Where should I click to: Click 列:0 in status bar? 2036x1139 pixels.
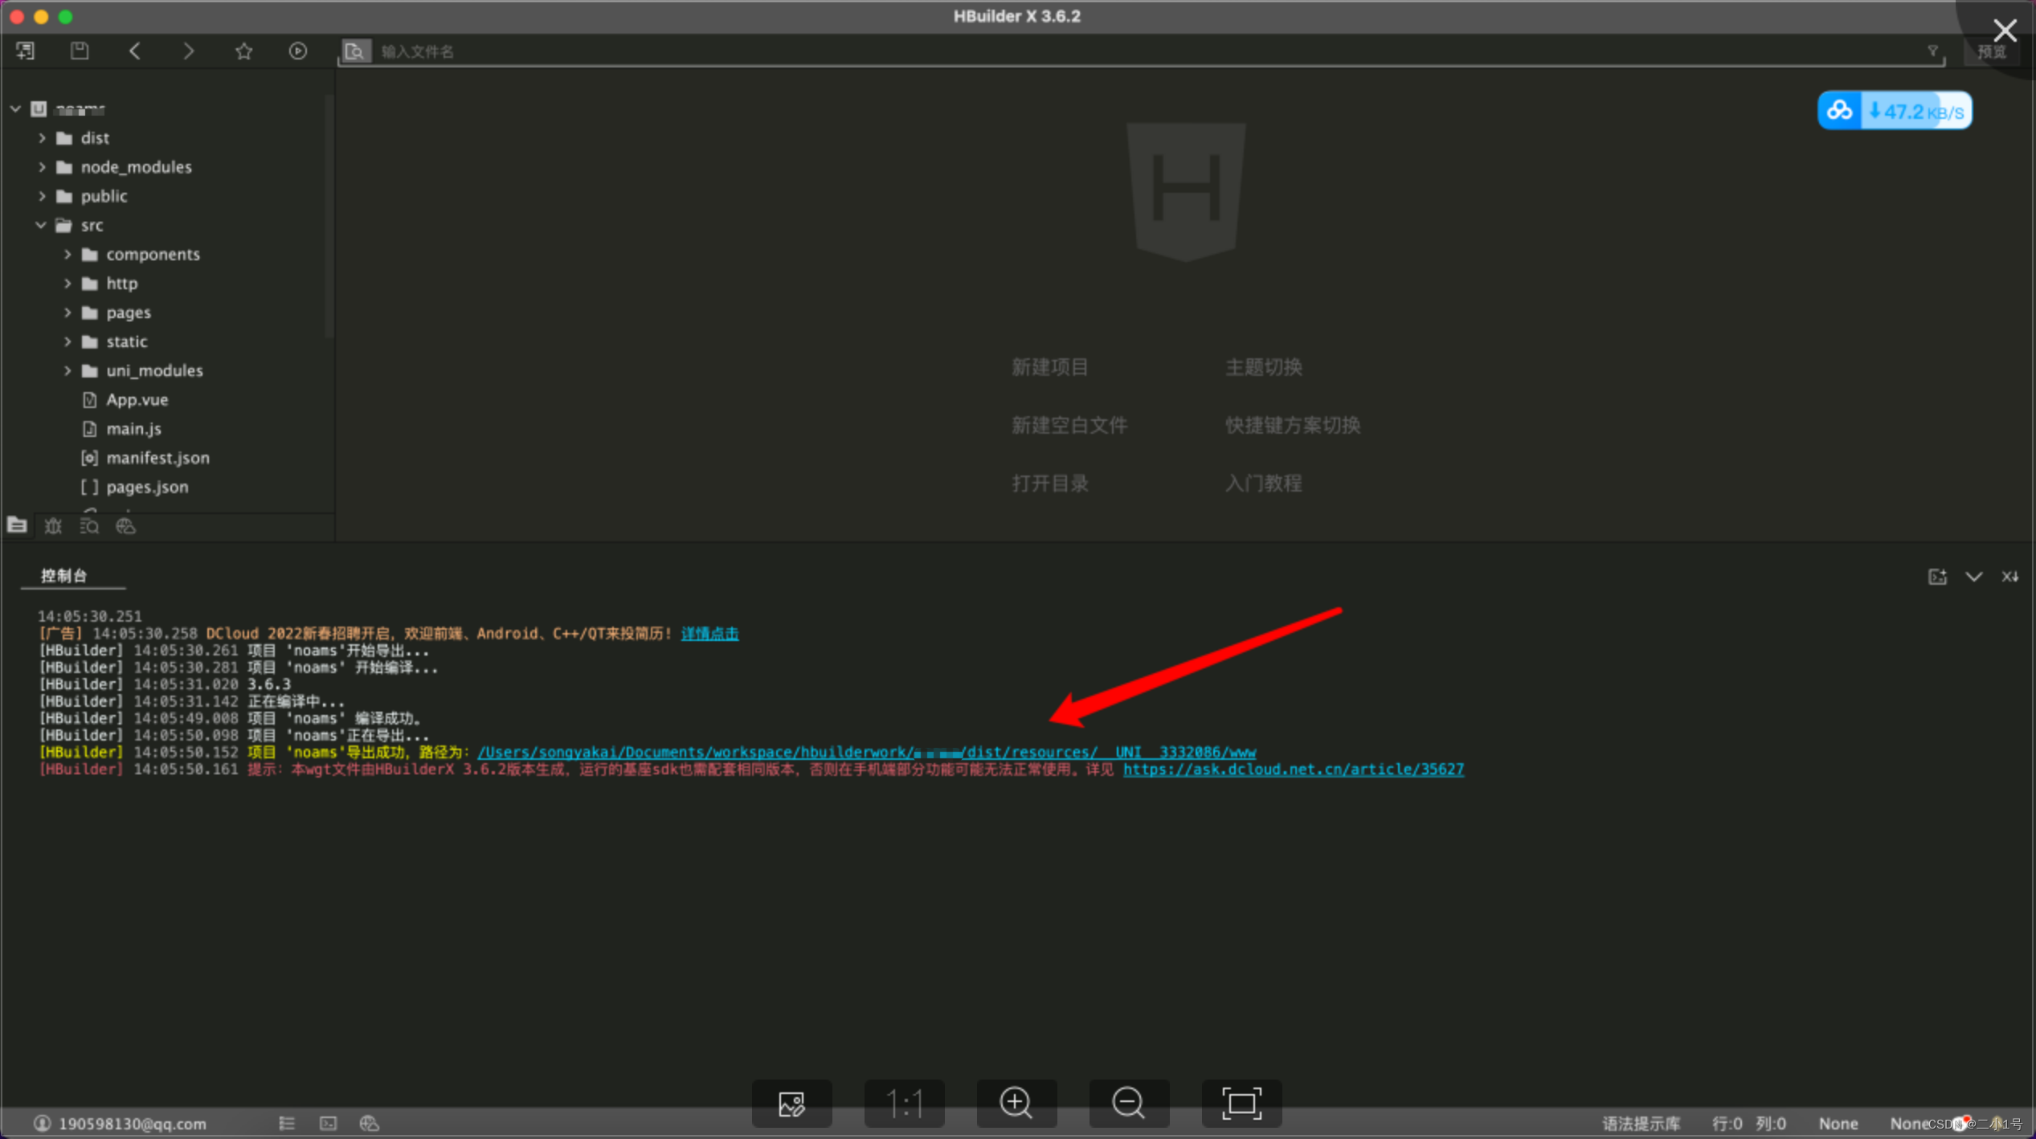pos(1771,1124)
